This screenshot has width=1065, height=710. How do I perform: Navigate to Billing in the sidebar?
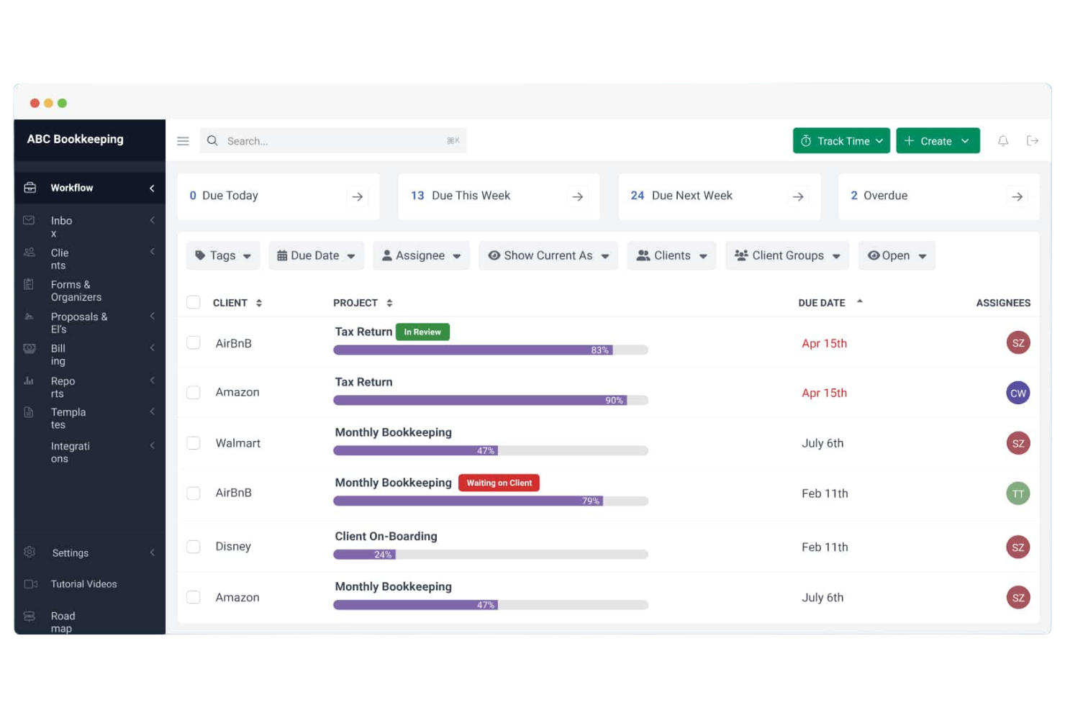[x=58, y=354]
